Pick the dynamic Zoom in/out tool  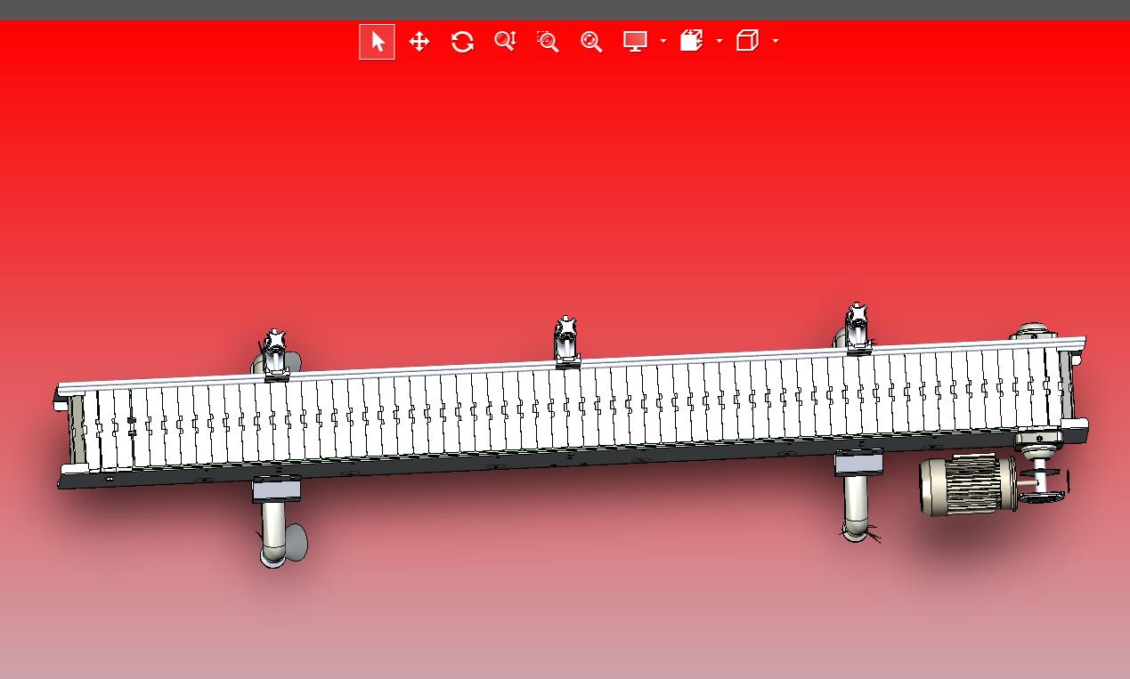point(505,42)
